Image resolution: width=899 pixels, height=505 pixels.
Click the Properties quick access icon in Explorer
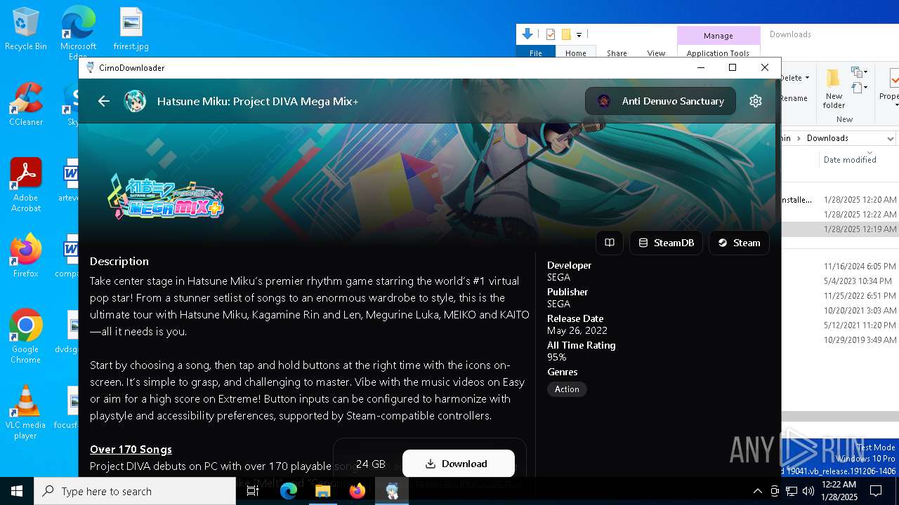[x=551, y=34]
